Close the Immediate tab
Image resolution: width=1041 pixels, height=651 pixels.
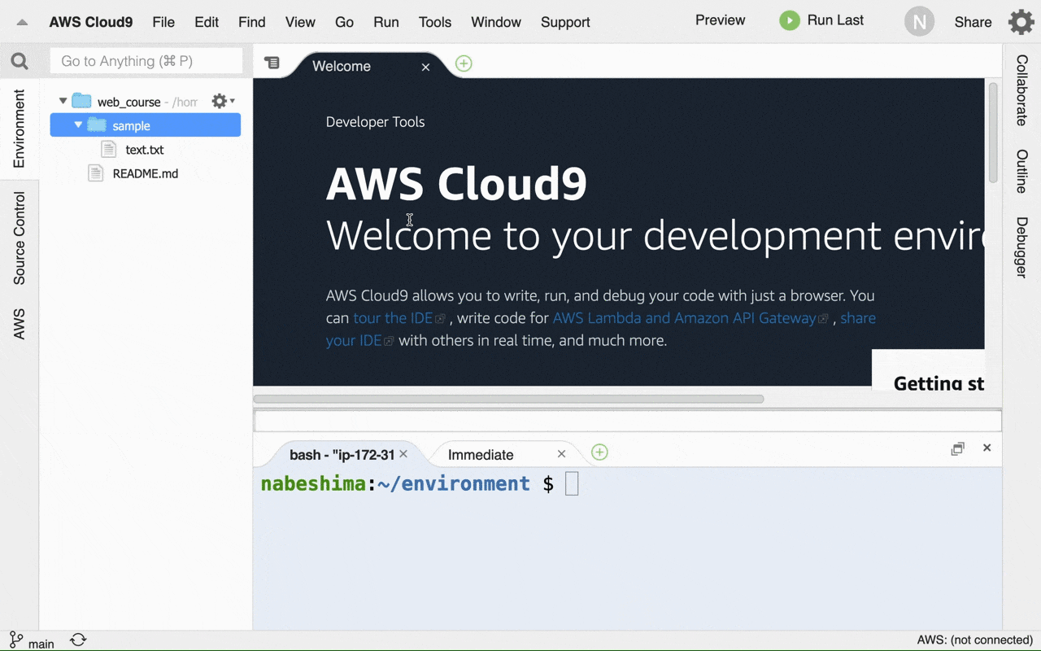click(x=561, y=454)
